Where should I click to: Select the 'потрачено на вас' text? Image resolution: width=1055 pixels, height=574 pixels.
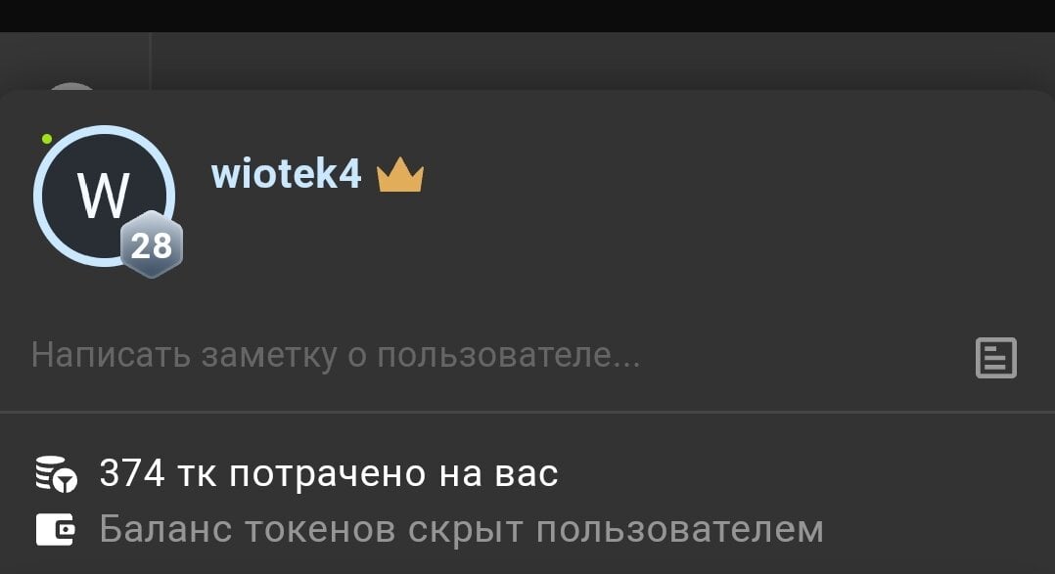point(393,474)
